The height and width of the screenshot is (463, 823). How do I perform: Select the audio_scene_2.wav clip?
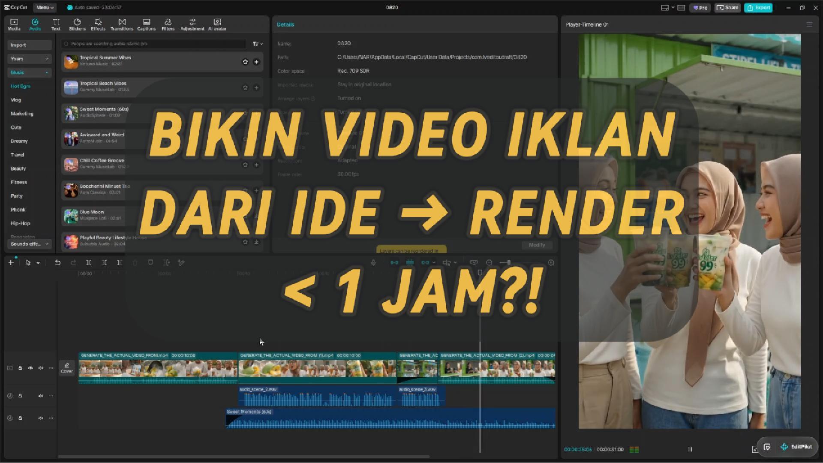[x=317, y=396]
